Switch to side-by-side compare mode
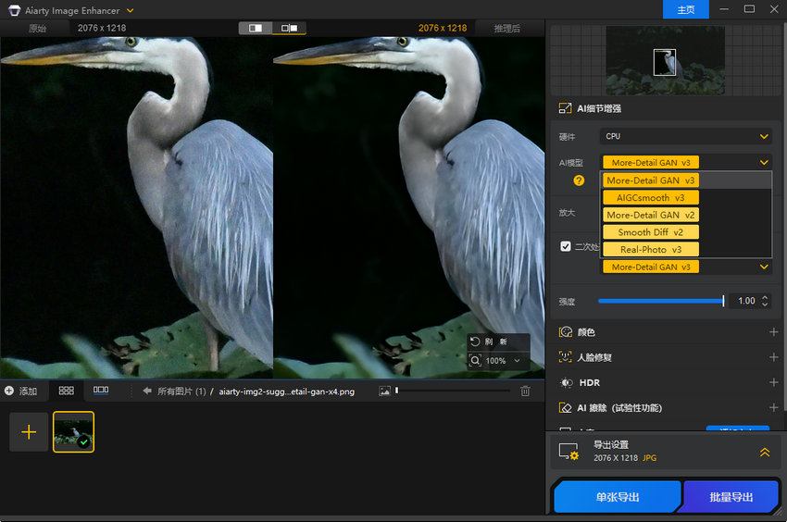This screenshot has height=522, width=787. (289, 28)
